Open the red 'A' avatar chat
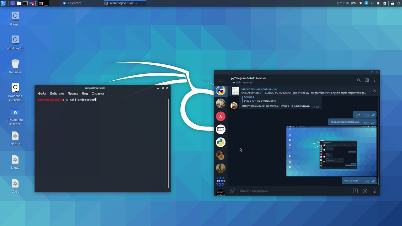The height and width of the screenshot is (226, 402). [x=220, y=116]
